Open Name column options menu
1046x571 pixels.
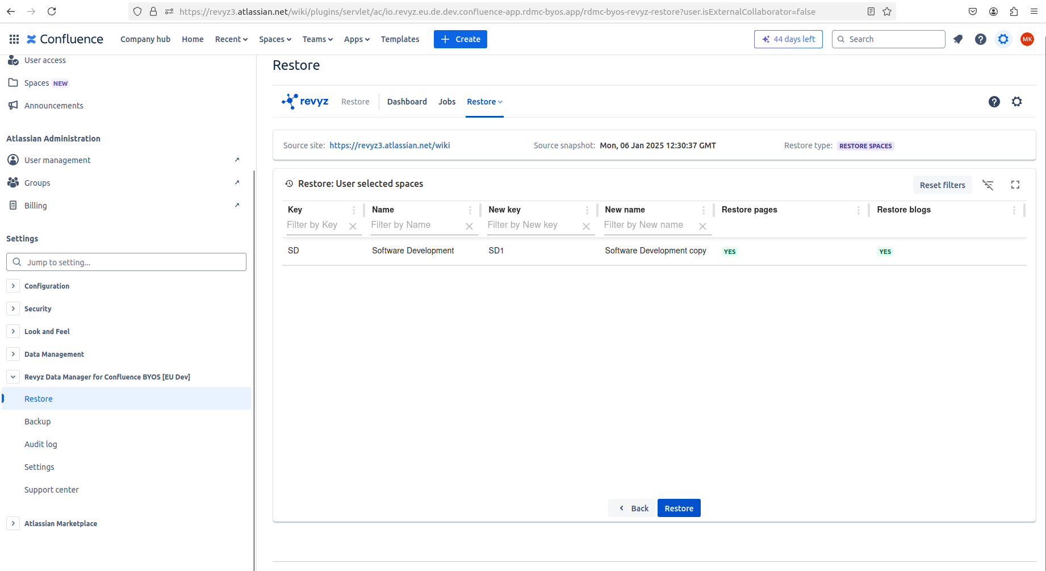click(x=470, y=210)
